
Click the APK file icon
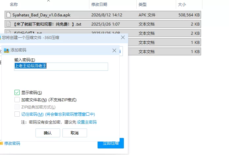[9, 15]
